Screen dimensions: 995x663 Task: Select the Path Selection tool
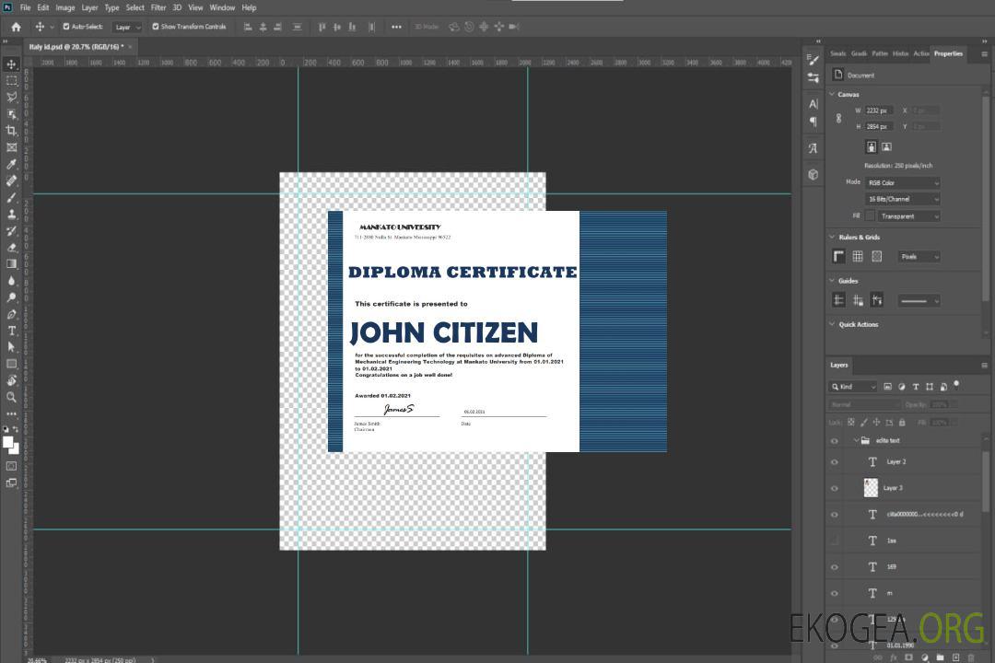point(11,347)
